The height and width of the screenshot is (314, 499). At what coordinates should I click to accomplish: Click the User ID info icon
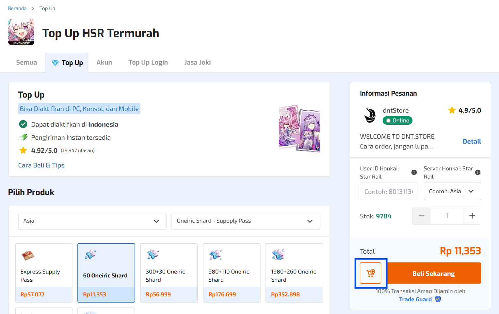(414, 172)
